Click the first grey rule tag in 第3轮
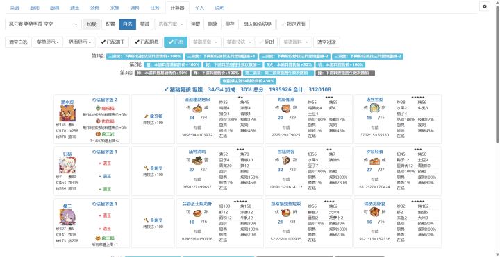Screen dimensions: 500x257 pos(162,73)
